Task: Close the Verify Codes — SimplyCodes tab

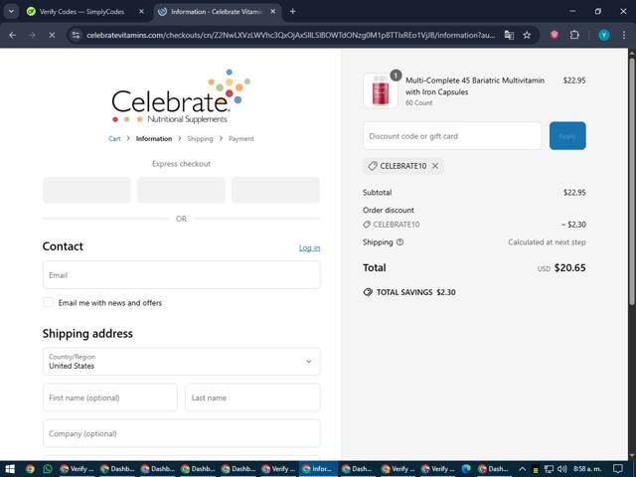Action: [141, 12]
